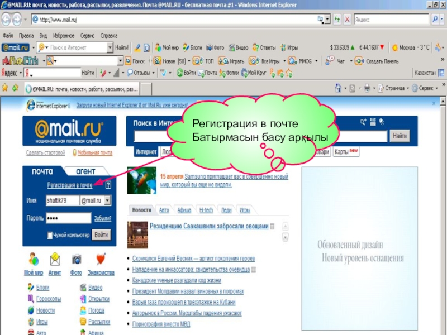The image size is (447, 335).
Task: Click the Чат icon in Alawar toolbar
Action: click(x=330, y=61)
